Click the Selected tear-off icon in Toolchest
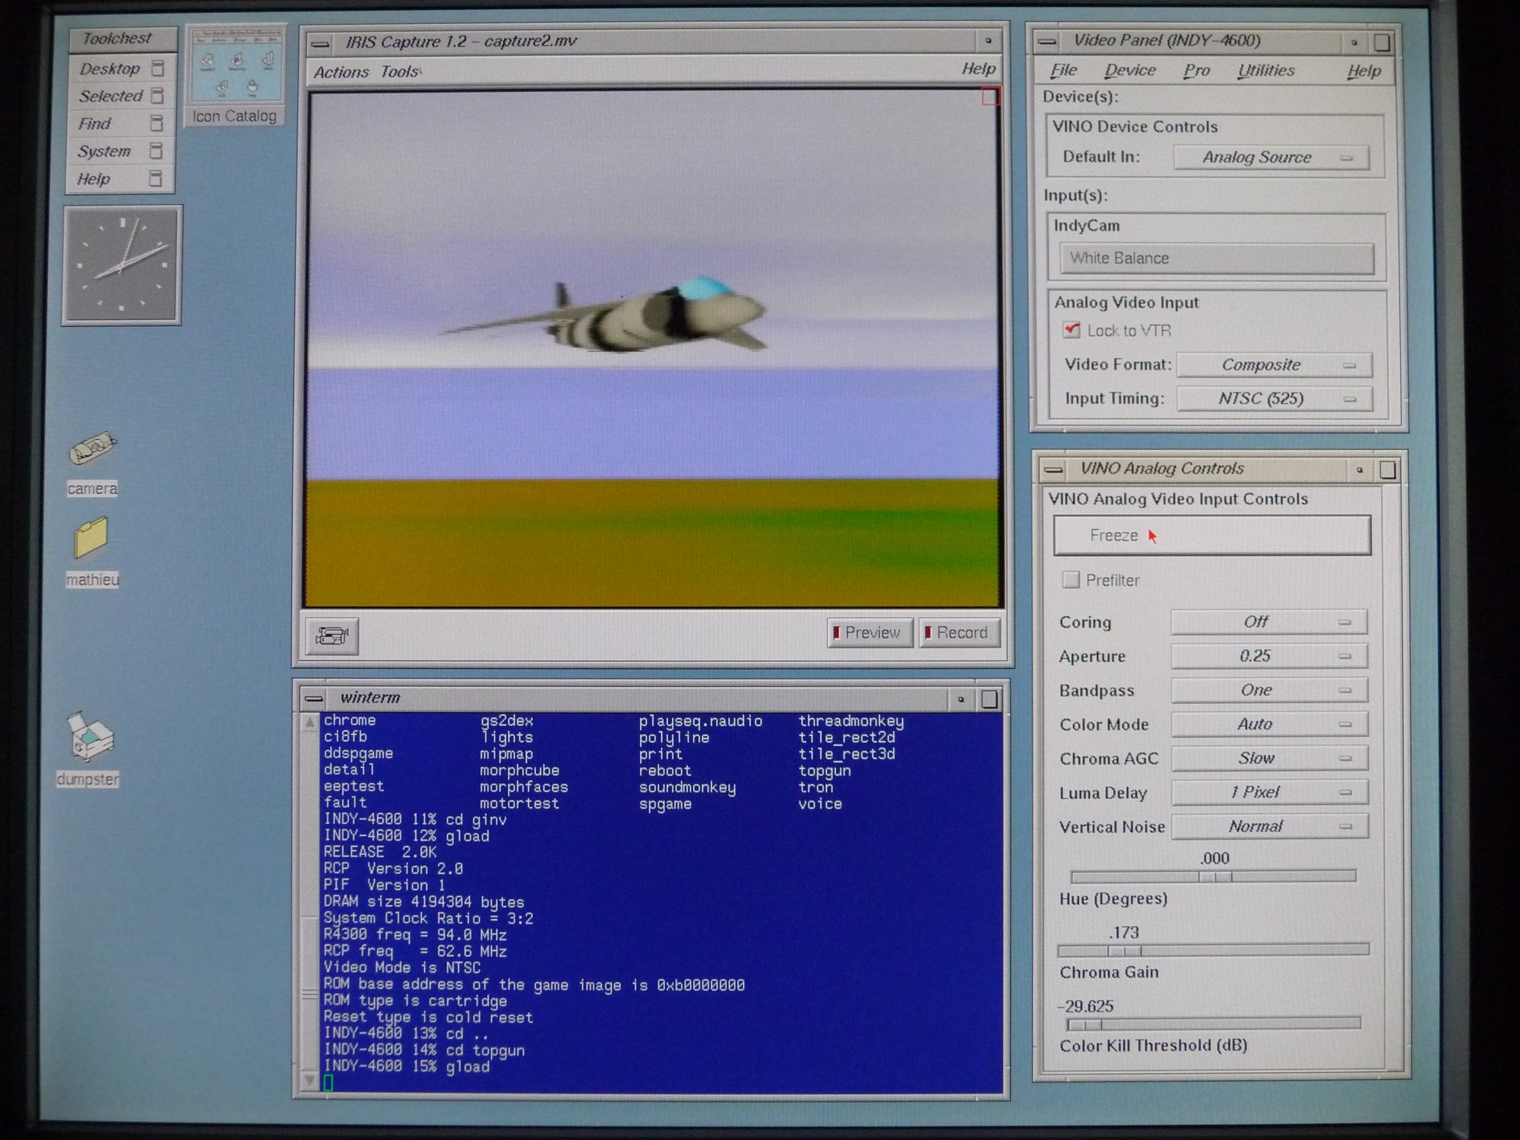The image size is (1520, 1140). tap(157, 96)
